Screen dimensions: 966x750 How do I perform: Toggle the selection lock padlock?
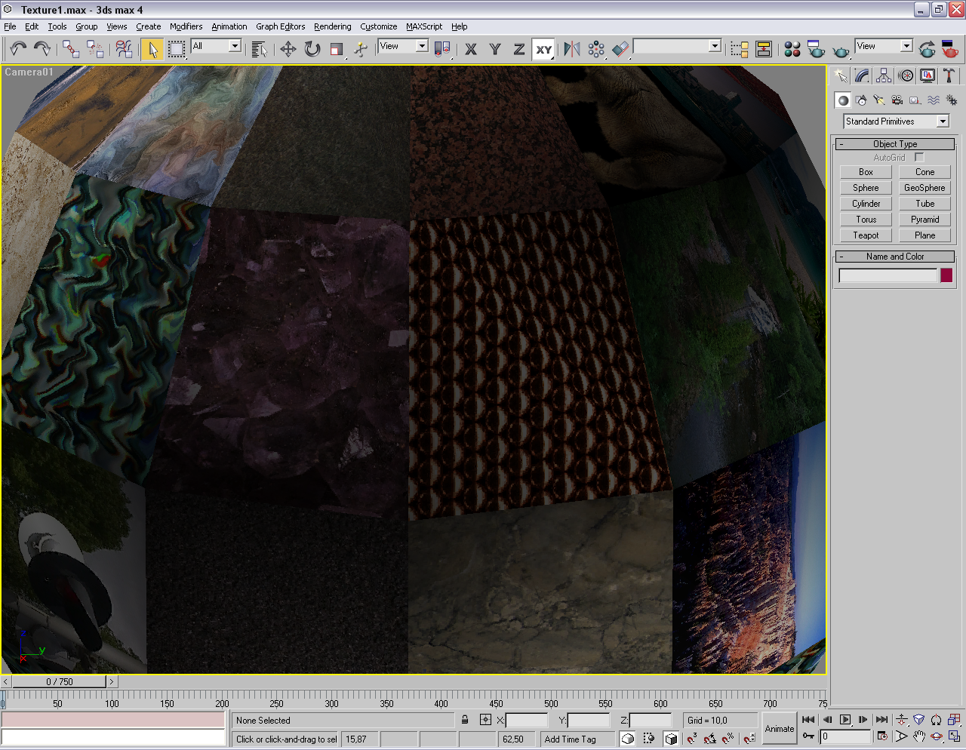coord(465,720)
